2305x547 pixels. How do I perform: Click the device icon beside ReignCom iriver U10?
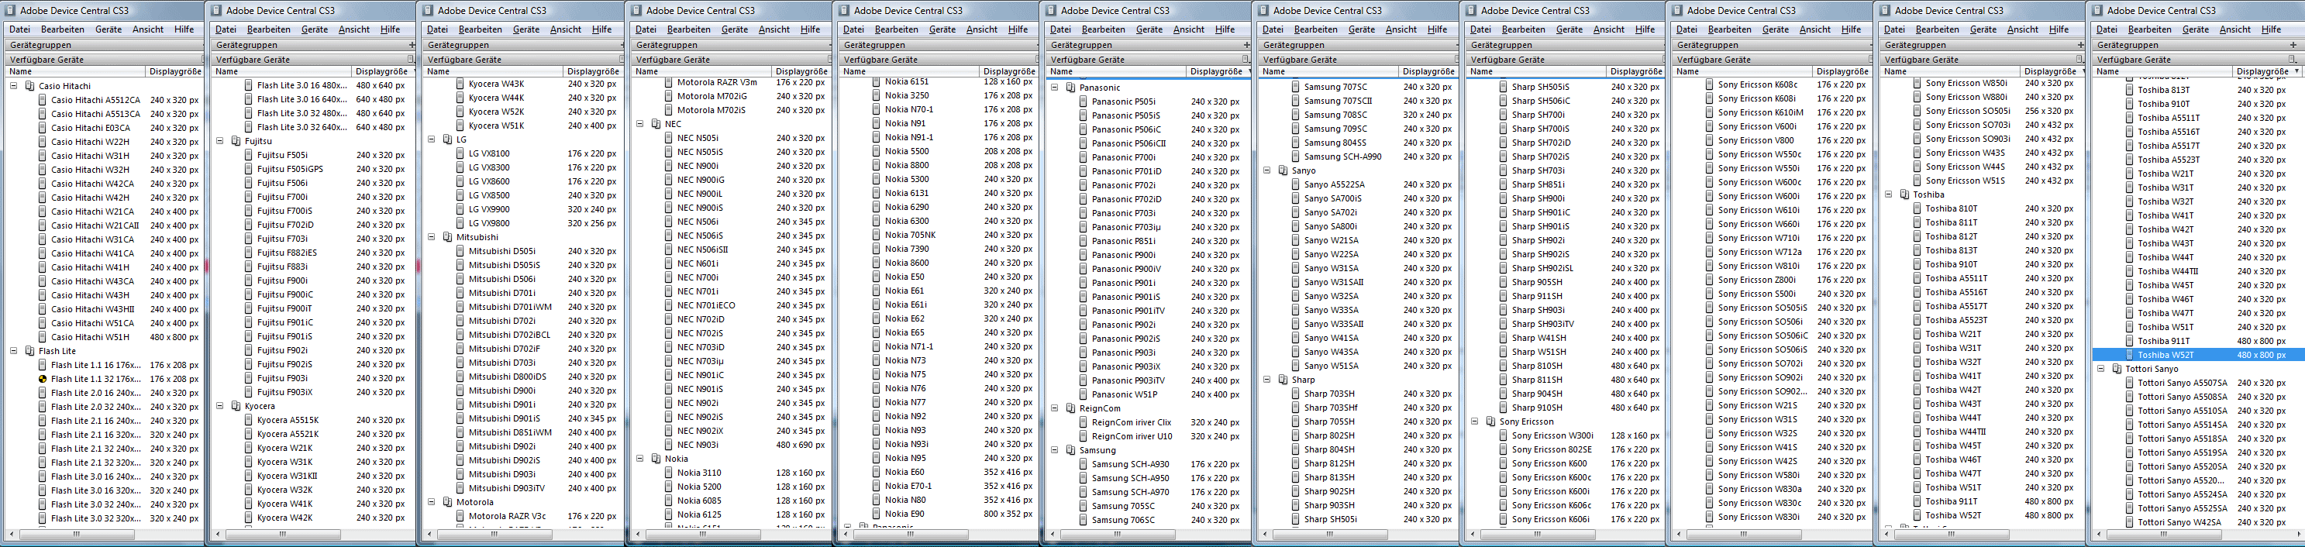pos(1083,436)
